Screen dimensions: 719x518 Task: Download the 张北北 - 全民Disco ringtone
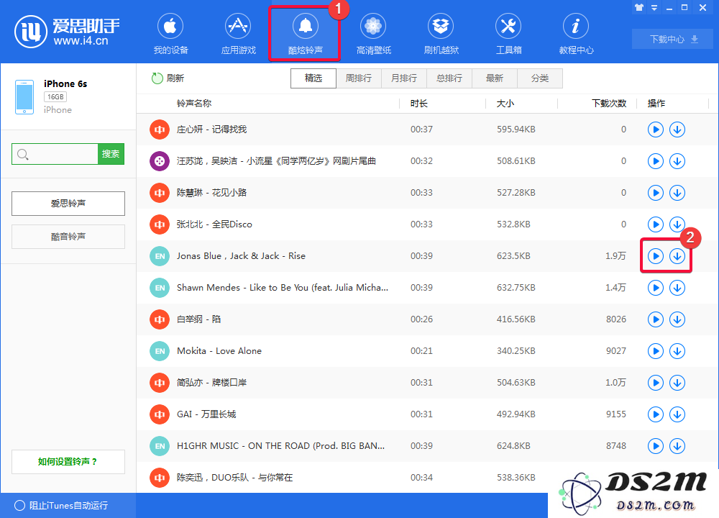pyautogui.click(x=677, y=224)
